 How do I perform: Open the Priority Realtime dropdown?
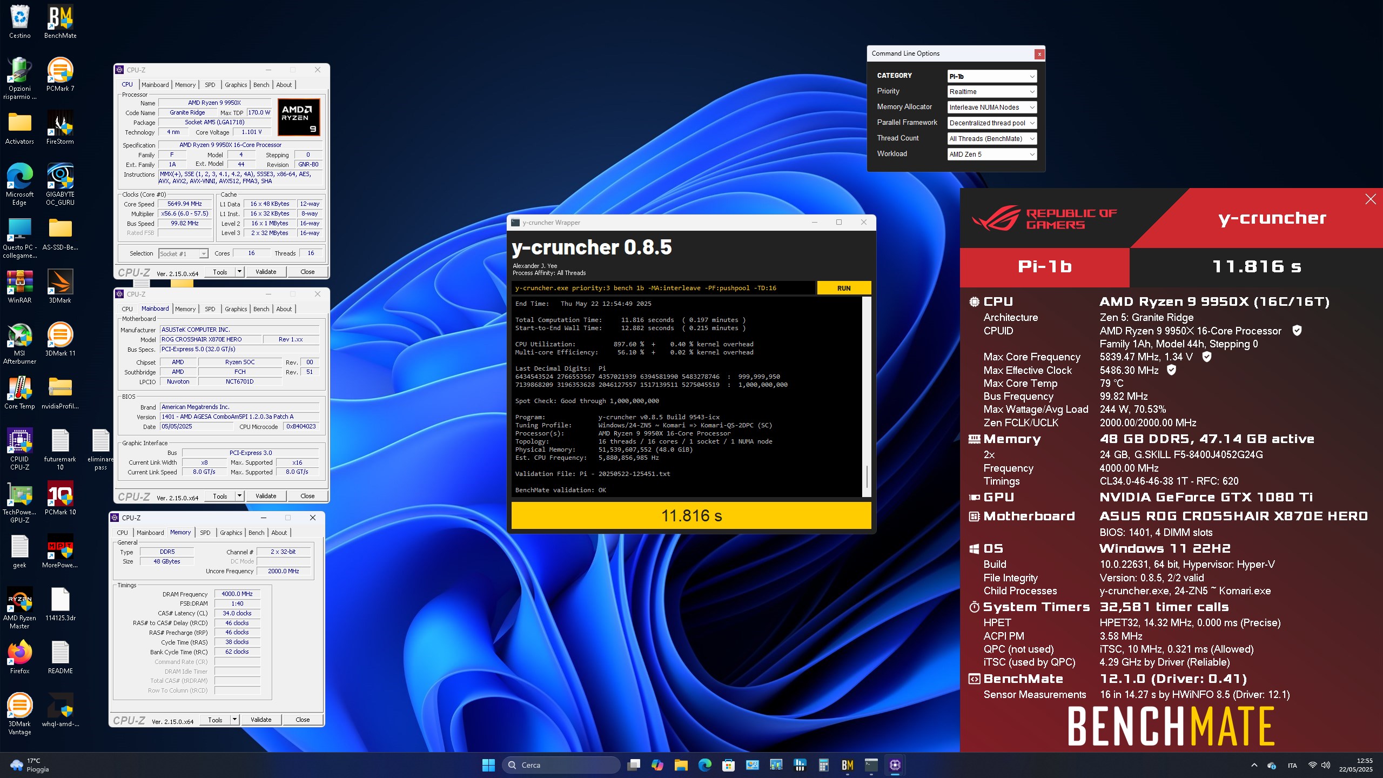[992, 92]
